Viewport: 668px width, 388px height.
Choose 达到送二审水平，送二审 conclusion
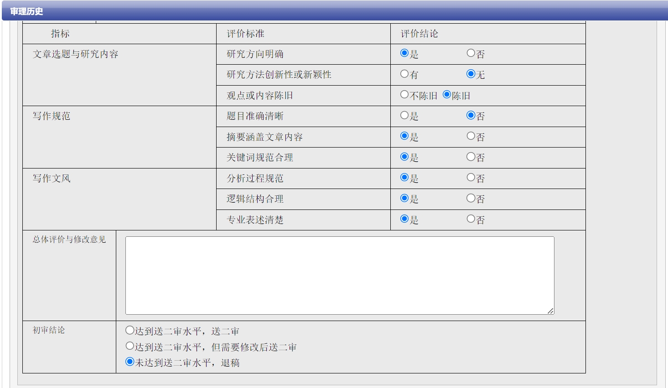tap(130, 331)
